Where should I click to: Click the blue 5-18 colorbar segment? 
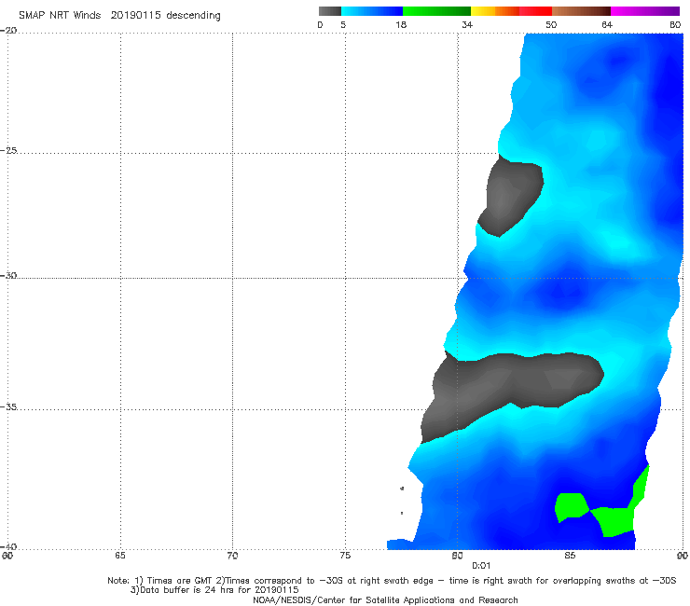pyautogui.click(x=372, y=11)
